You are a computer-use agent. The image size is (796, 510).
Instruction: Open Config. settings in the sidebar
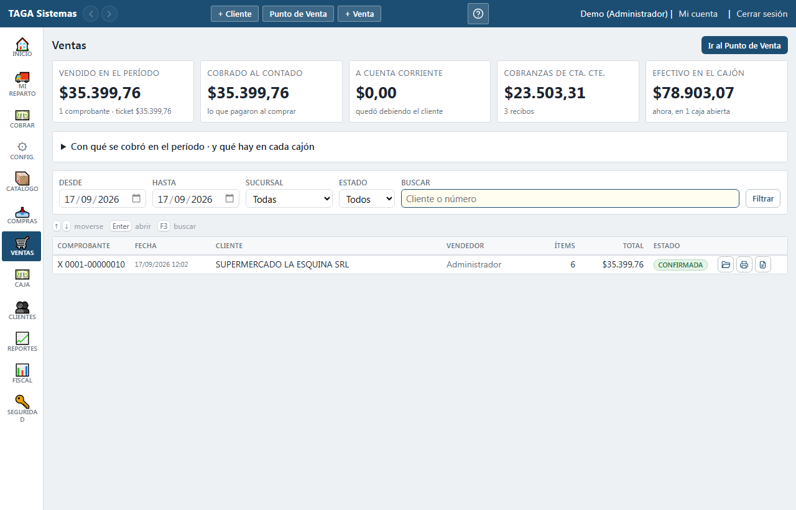22,151
